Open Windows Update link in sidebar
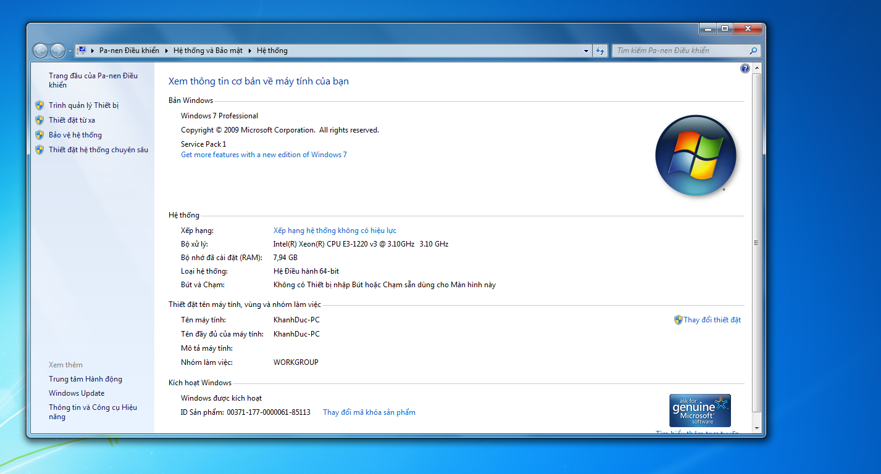 pos(77,393)
